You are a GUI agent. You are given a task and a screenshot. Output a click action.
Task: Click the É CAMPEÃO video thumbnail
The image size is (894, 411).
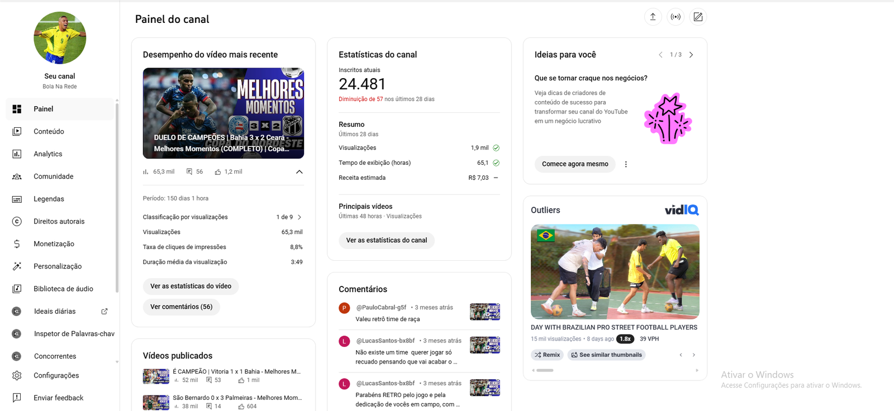pyautogui.click(x=156, y=376)
